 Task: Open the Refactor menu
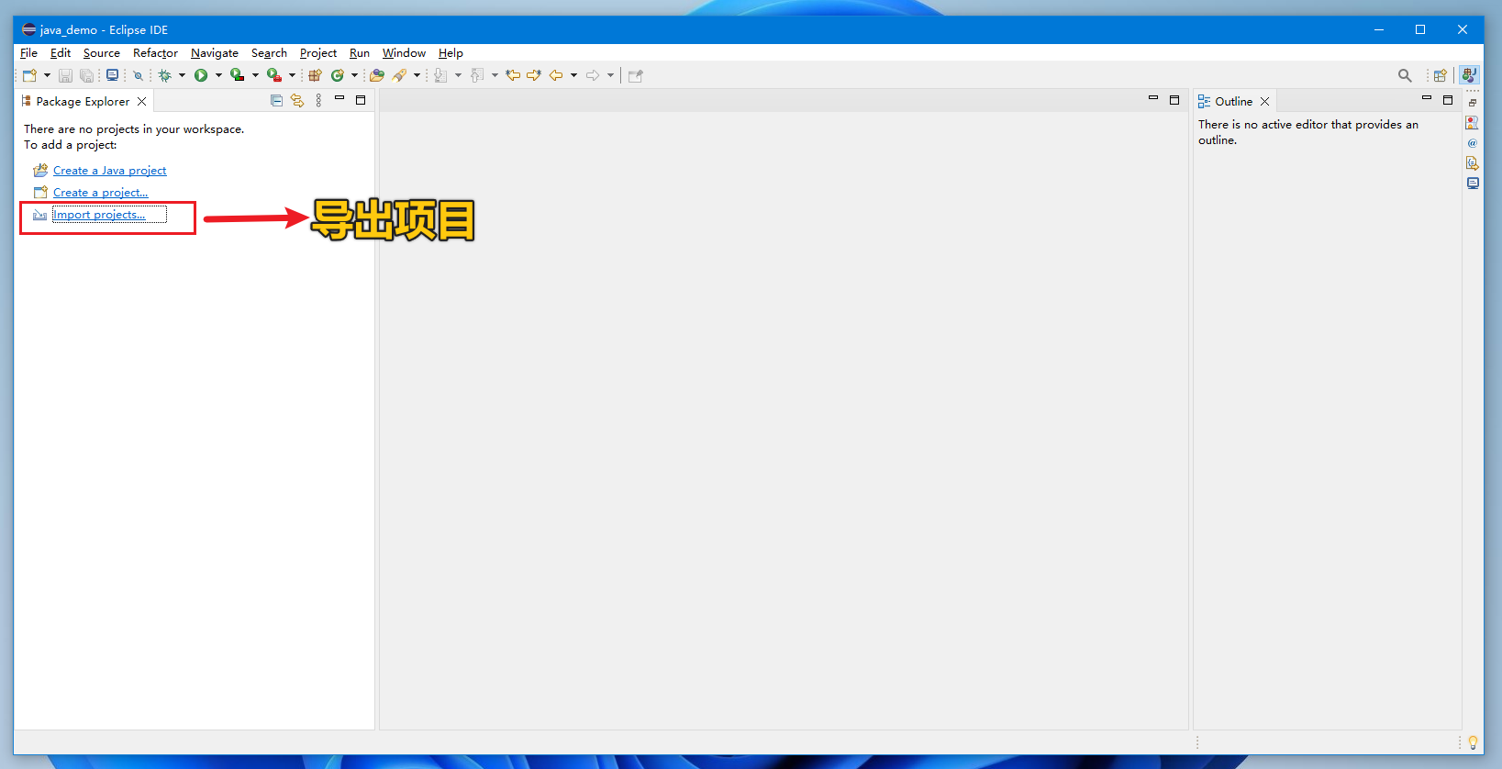155,53
